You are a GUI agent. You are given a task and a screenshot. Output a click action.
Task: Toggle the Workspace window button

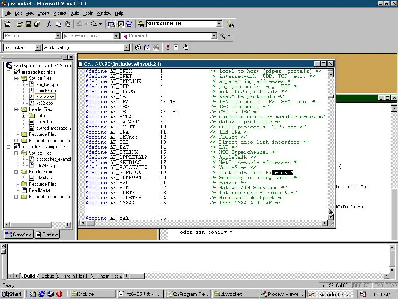pos(111,24)
